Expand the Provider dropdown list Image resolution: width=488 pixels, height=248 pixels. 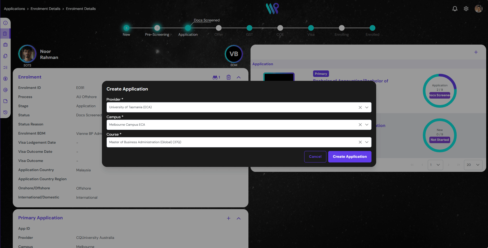367,107
